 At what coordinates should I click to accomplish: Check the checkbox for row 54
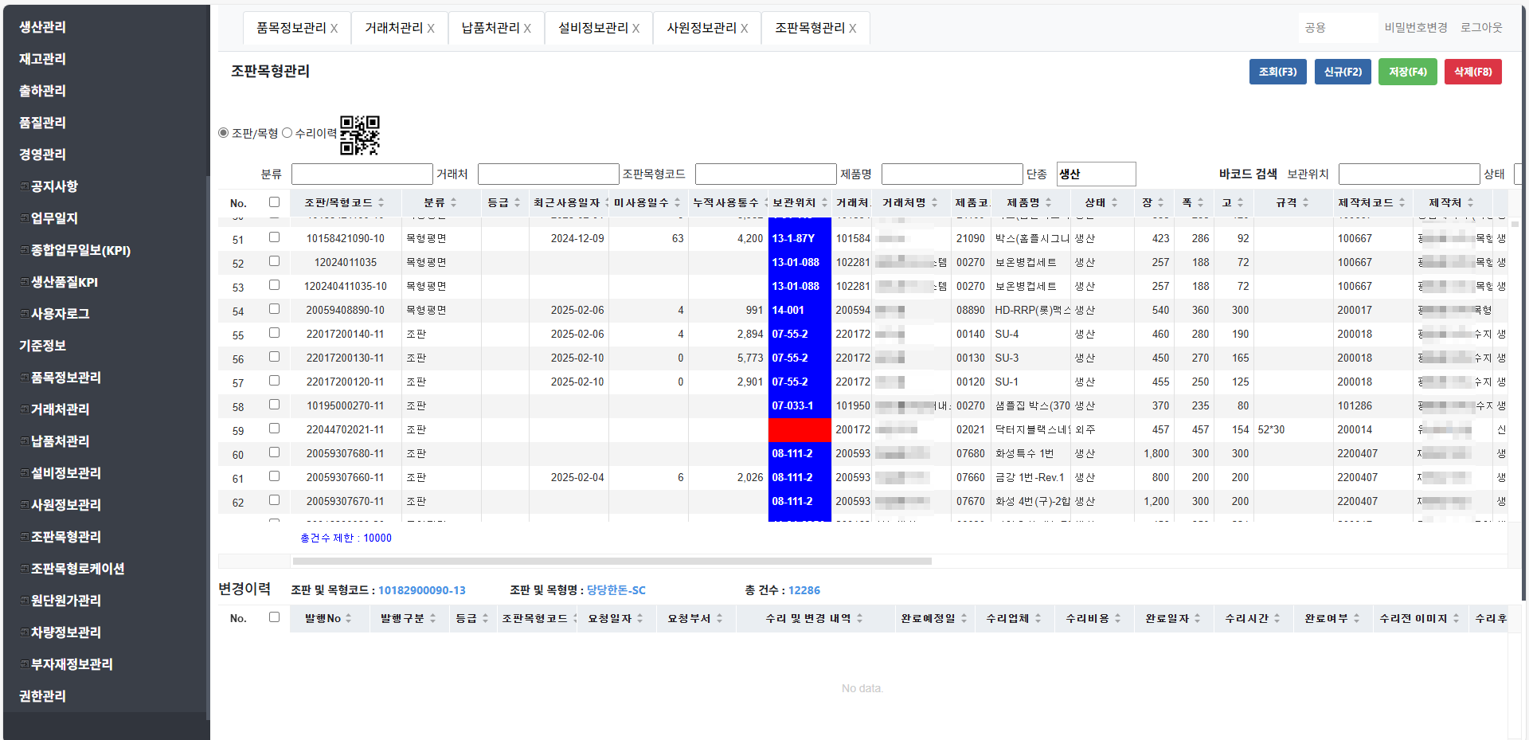click(275, 309)
